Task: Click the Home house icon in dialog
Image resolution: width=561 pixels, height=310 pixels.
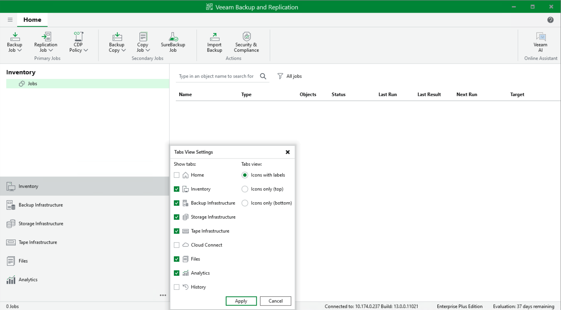Action: tap(186, 175)
